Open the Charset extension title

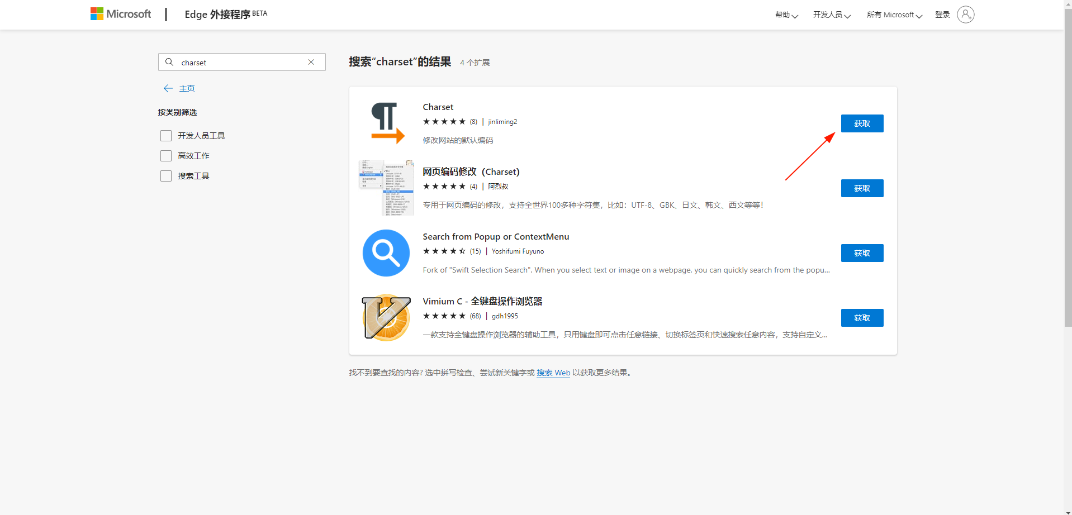438,107
